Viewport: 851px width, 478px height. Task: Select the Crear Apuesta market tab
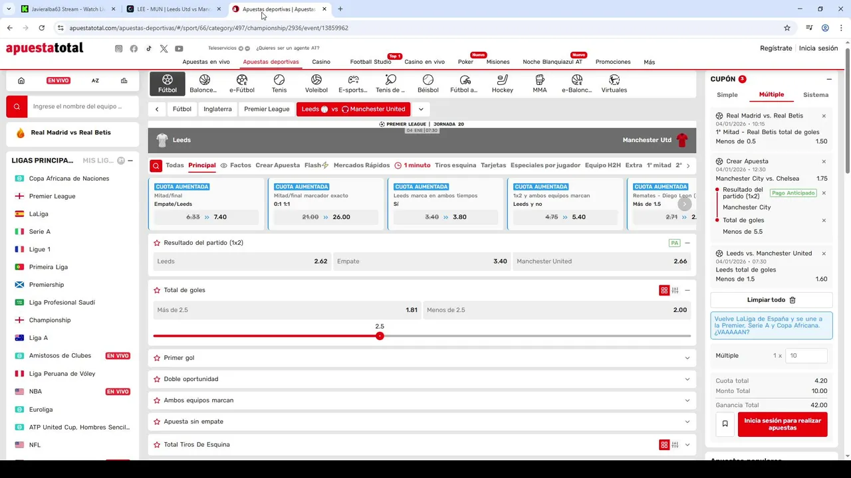277,165
